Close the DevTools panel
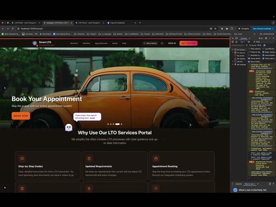This screenshot has width=276, height=207. click(273, 38)
